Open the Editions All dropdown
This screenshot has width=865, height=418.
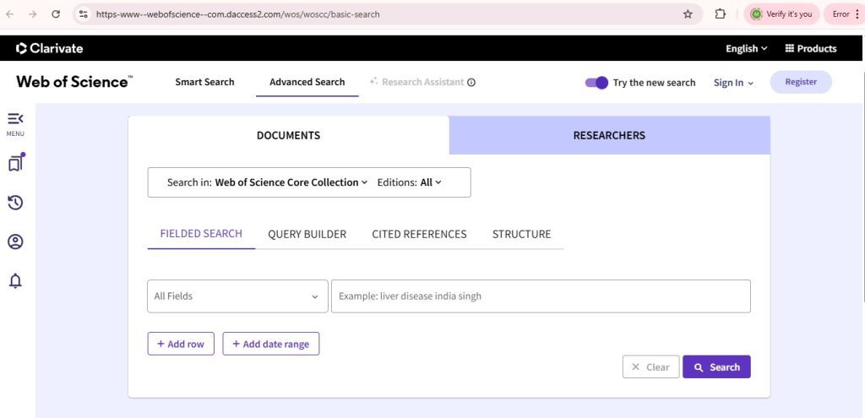pos(431,182)
